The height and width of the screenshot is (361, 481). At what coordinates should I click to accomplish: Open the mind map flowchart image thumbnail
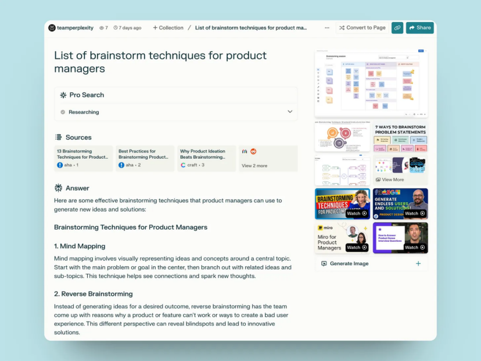[x=342, y=170]
